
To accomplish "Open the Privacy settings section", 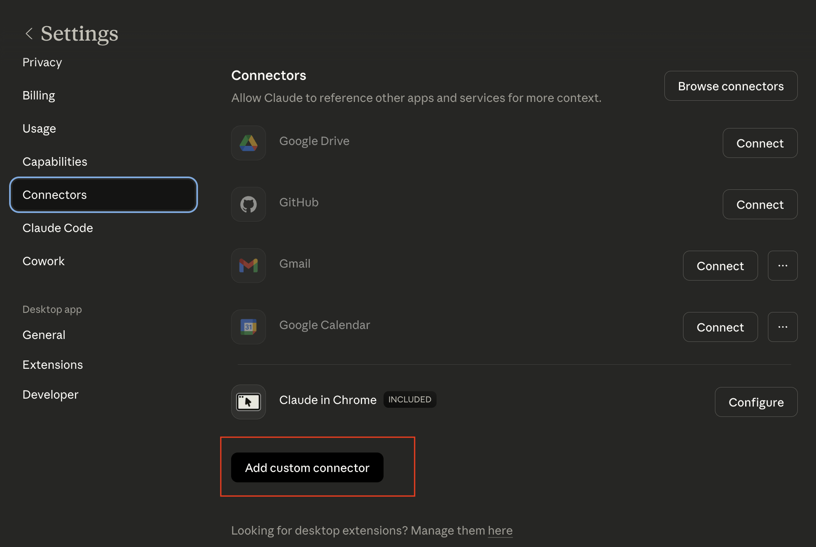I will [42, 62].
